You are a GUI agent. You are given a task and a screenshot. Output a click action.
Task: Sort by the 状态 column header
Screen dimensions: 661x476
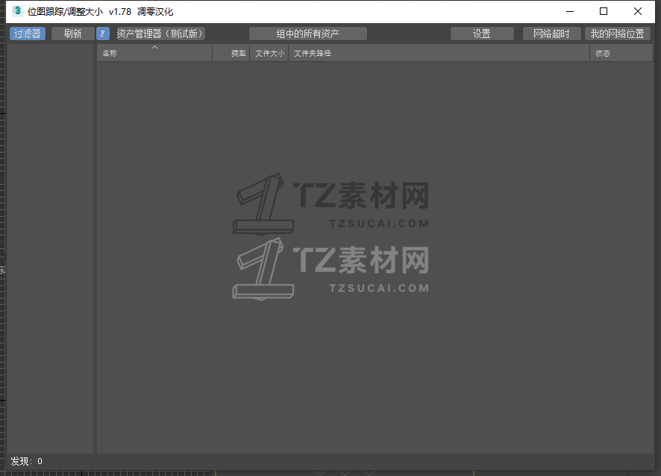(x=621, y=53)
